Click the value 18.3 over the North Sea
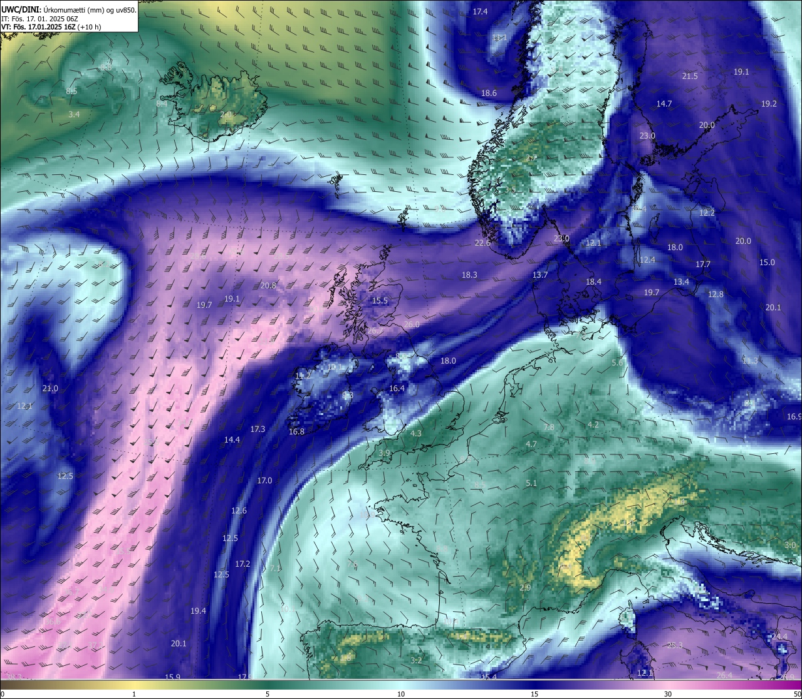 pyautogui.click(x=469, y=275)
